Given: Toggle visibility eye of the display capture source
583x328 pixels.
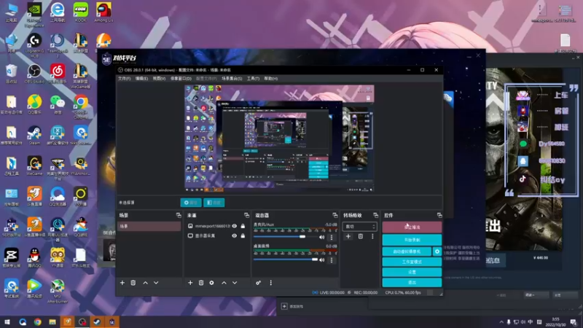Looking at the screenshot, I should tap(234, 235).
